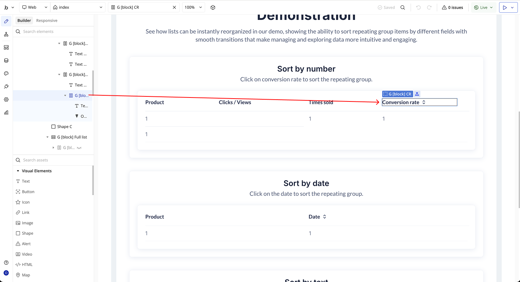The width and height of the screenshot is (520, 282).
Task: Switch to the Responsive tab
Action: (x=47, y=21)
